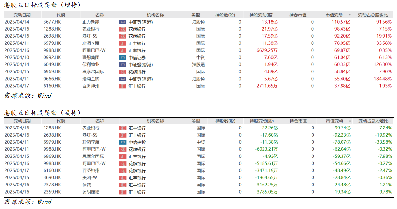Click the 汇丰银行 icon in the 珍酒李渡 增持 row
This screenshot has height=209, width=397.
[123, 43]
